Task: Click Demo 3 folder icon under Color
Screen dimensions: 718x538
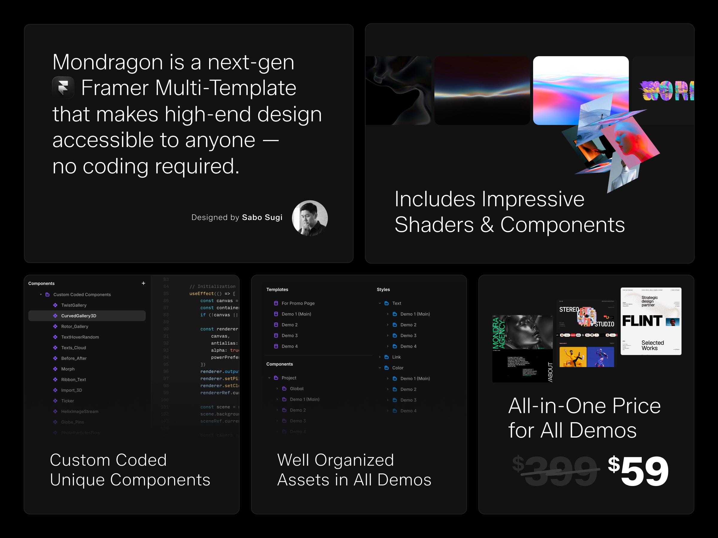Action: click(x=395, y=400)
